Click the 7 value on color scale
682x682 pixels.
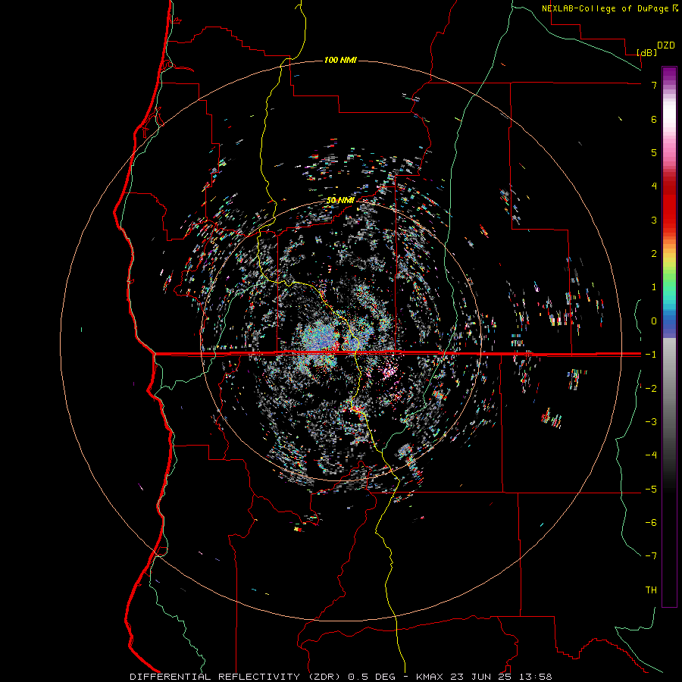coord(654,85)
